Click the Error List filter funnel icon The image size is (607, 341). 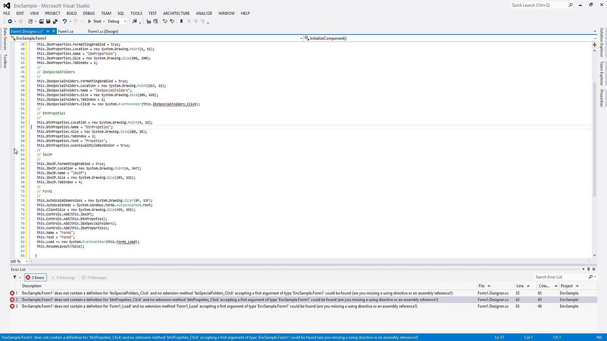[x=15, y=278]
